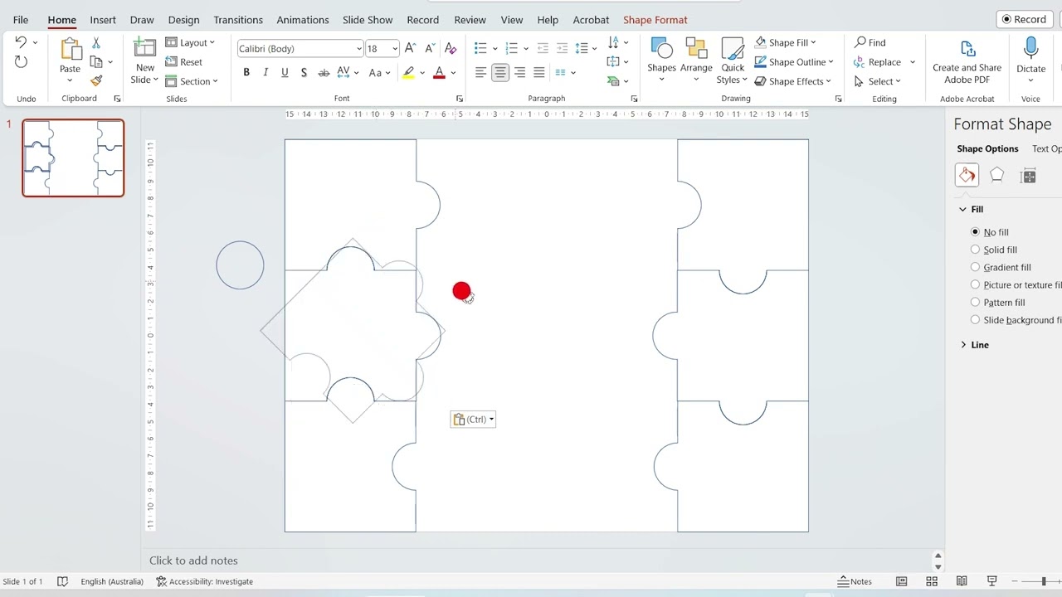Select the No fill radio option
This screenshot has height=597, width=1062.
975,232
